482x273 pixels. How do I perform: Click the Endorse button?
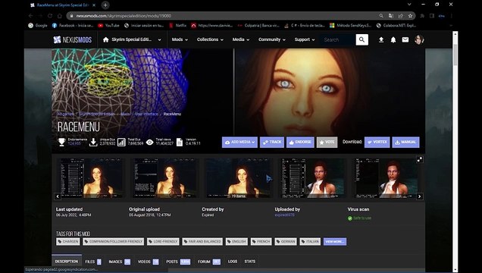tap(300, 143)
